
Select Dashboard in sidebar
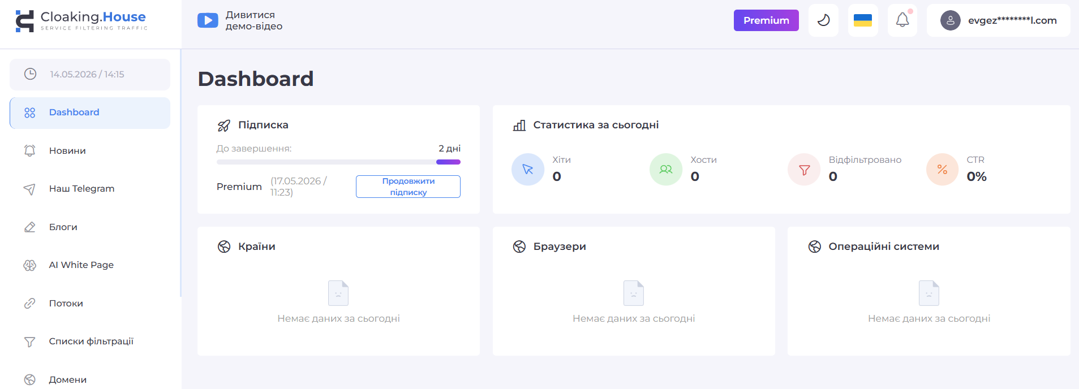(x=90, y=113)
